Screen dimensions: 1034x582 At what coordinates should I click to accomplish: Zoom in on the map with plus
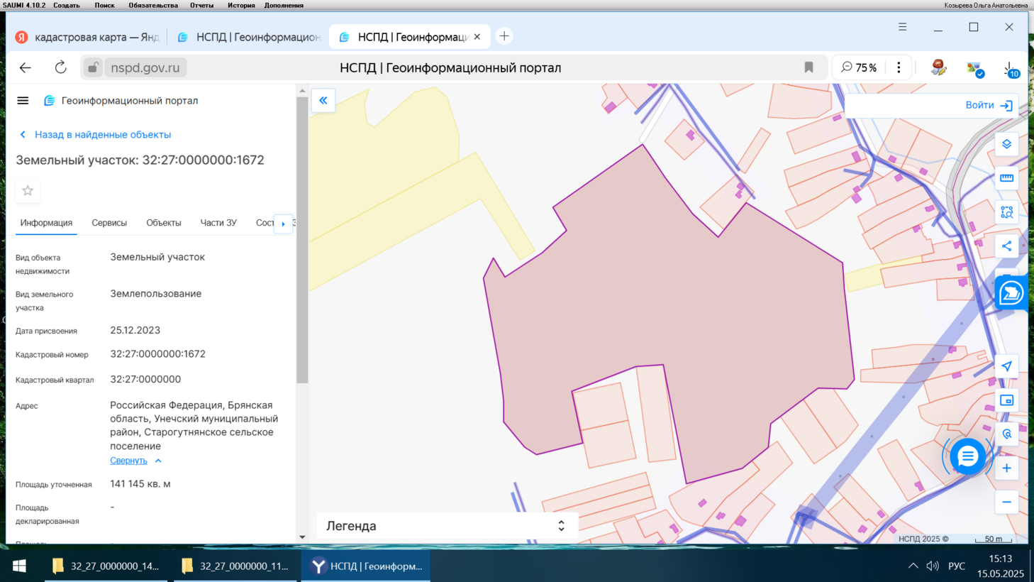[x=1006, y=468]
